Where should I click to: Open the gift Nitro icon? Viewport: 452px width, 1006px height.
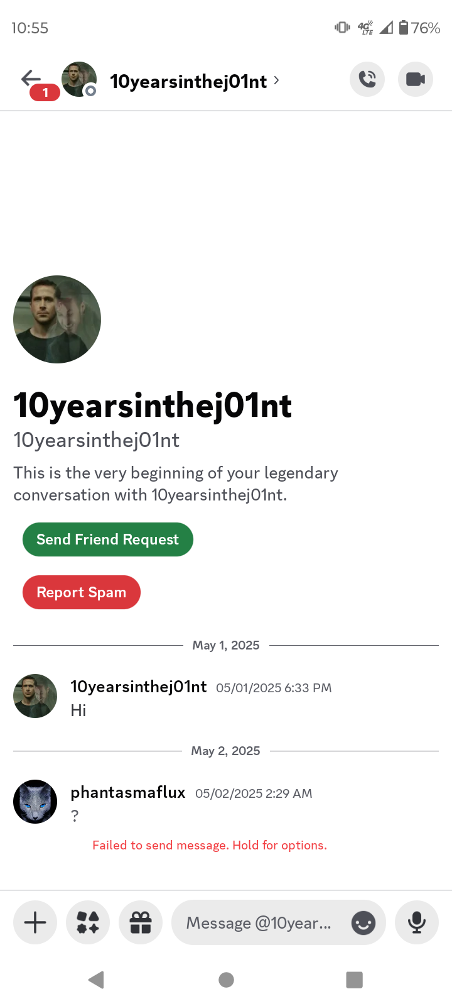[x=141, y=922]
